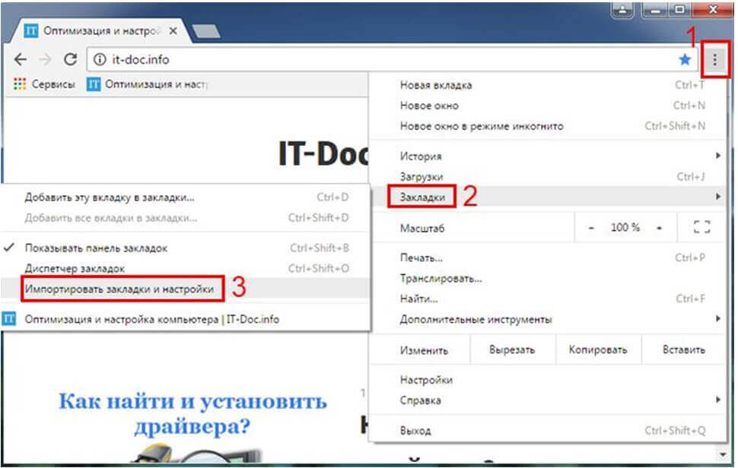Open the new tab button
Image resolution: width=738 pixels, height=468 pixels.
[x=206, y=31]
